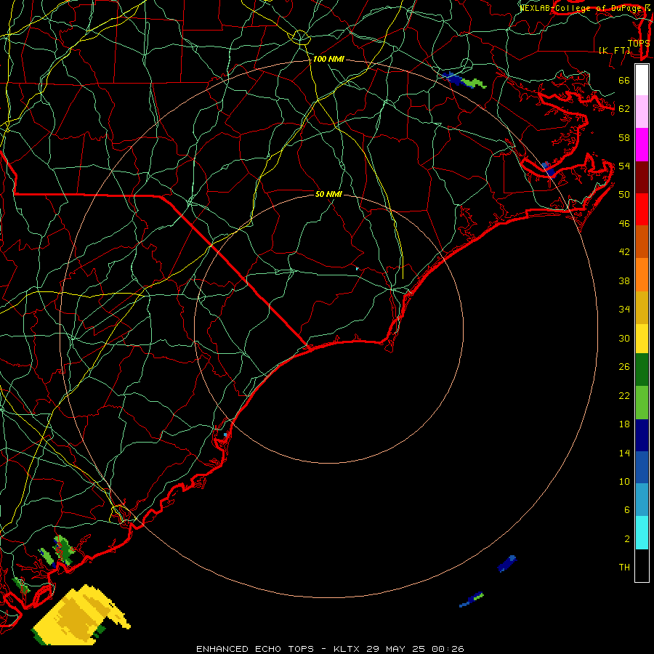Click the "10" legend value
The image size is (654, 654).
[x=624, y=481]
